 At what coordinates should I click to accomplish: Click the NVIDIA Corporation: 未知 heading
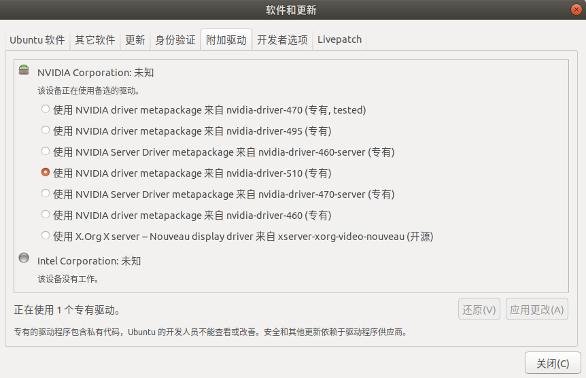point(96,73)
